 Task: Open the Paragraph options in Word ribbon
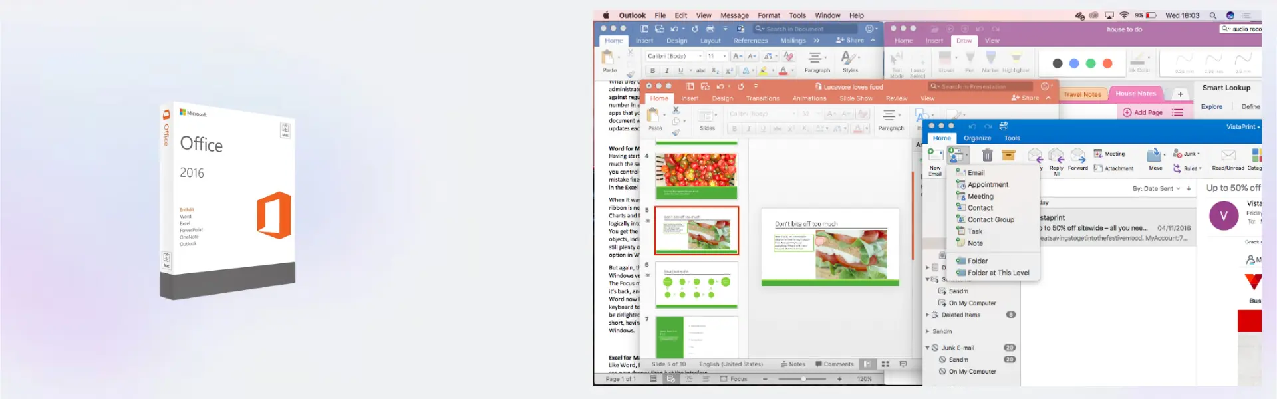(x=817, y=61)
